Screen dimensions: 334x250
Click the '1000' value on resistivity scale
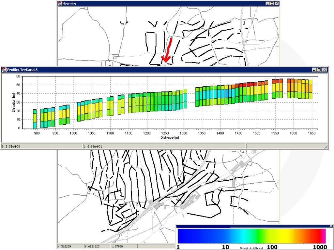pos(320,247)
